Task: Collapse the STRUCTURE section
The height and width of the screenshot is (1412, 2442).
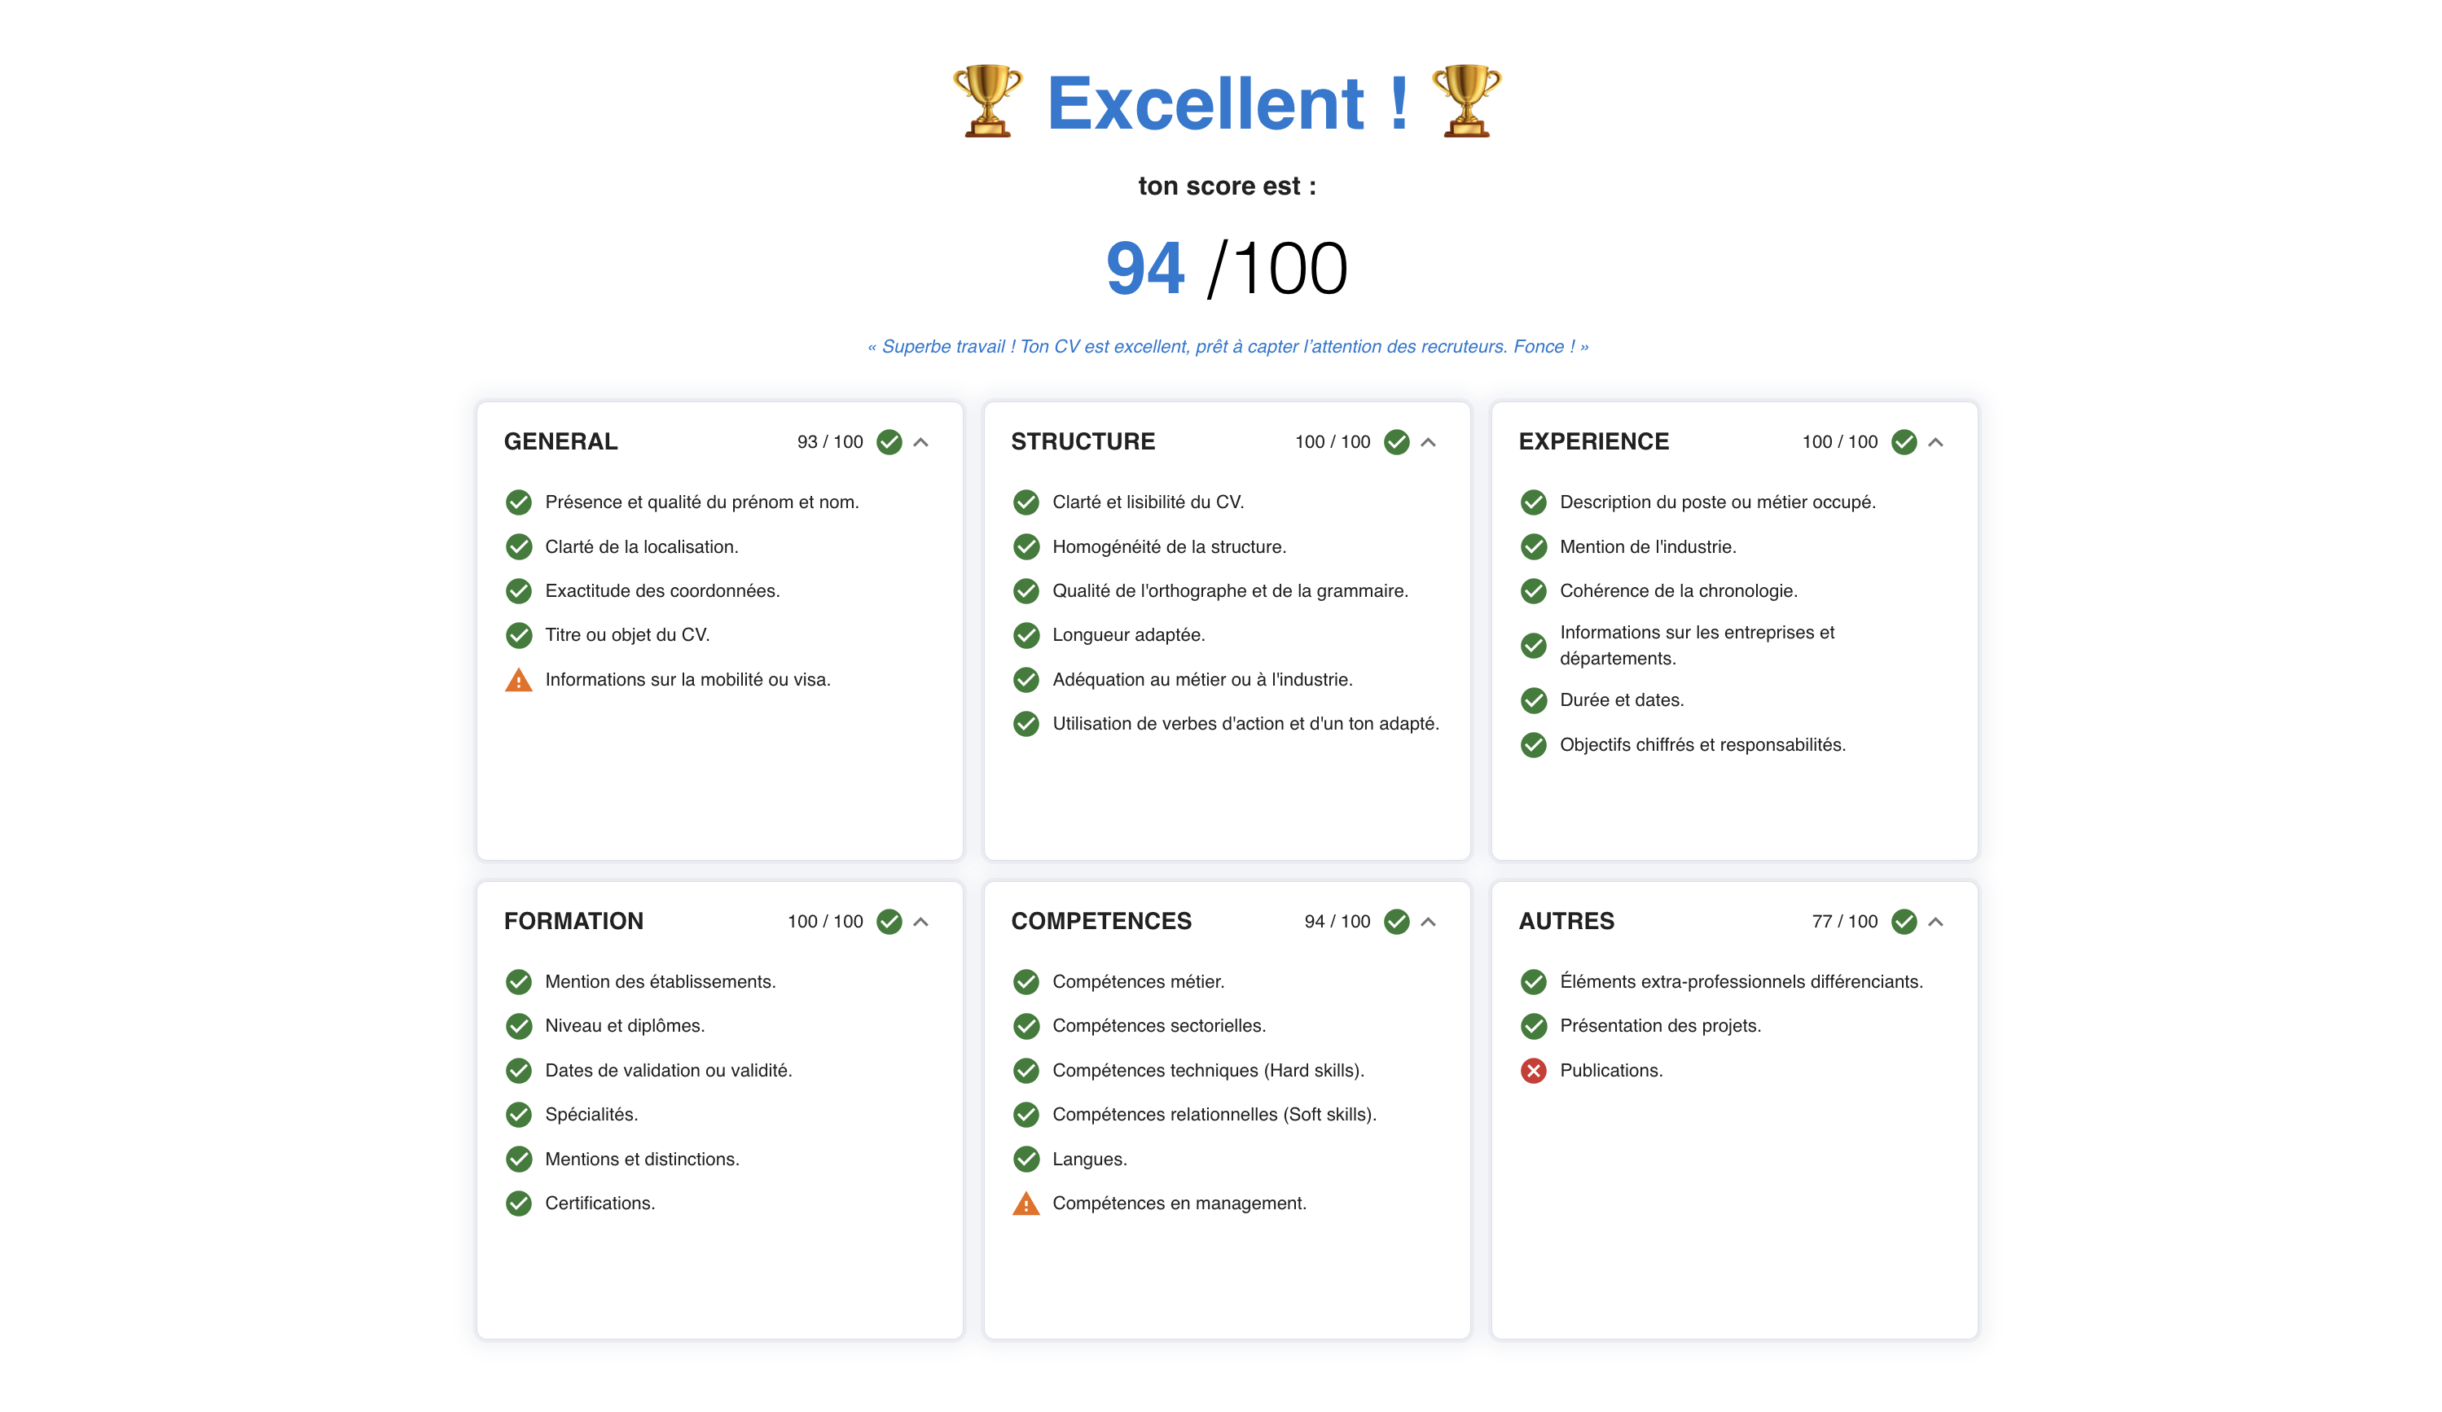Action: [1429, 441]
